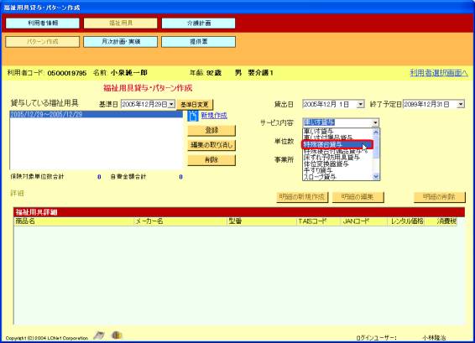475x343 pixels.
Task: Click the gray calculator icon in footer
Action: pos(99,335)
